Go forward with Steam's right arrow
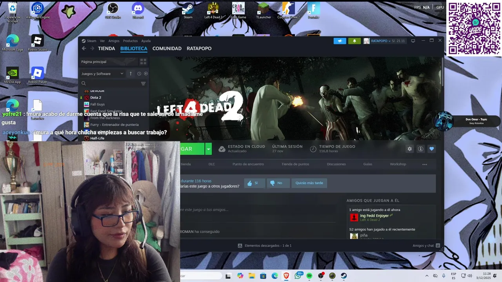 [x=92, y=49]
